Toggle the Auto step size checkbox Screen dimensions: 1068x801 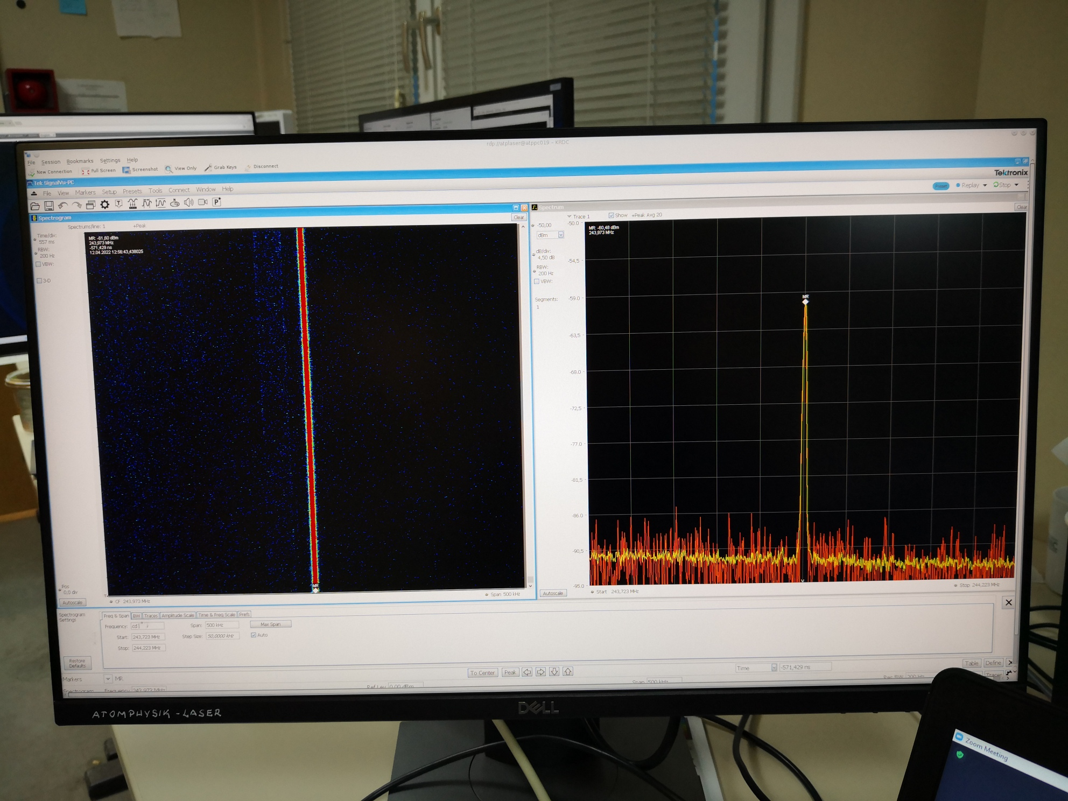click(254, 635)
